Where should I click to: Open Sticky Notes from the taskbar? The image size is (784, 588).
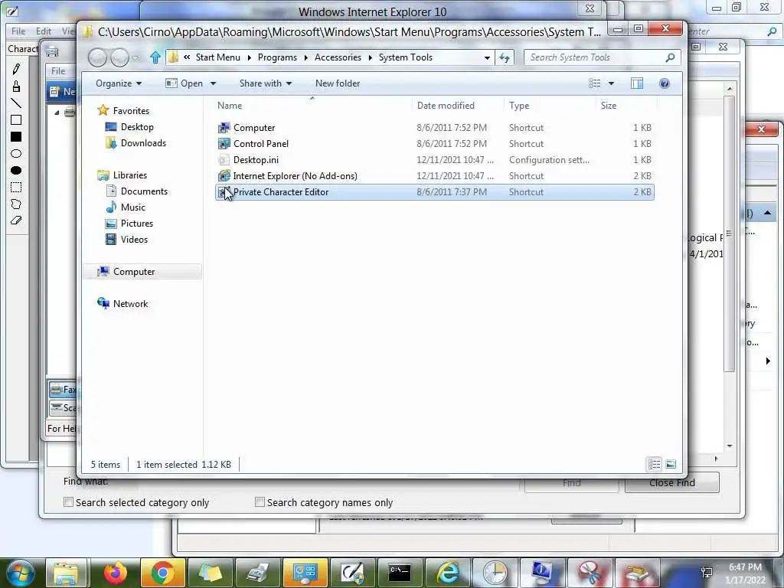pyautogui.click(x=210, y=573)
